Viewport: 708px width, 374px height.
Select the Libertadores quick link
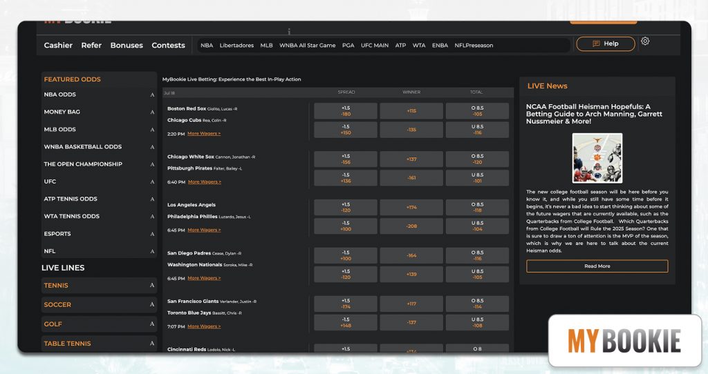[236, 45]
